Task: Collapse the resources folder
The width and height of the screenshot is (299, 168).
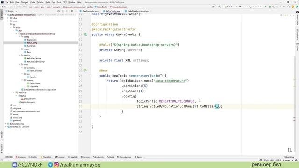Action: 14,92
